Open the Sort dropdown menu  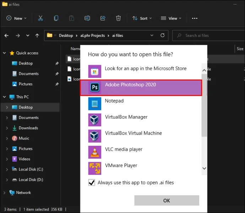click(x=142, y=18)
